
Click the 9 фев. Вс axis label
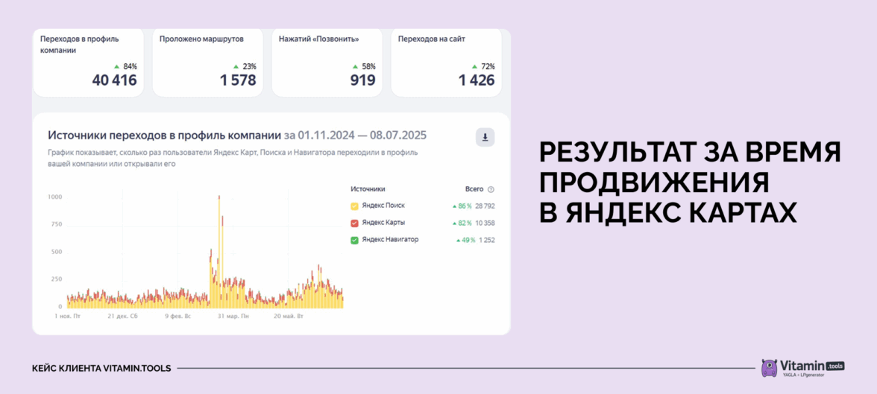[x=177, y=317]
